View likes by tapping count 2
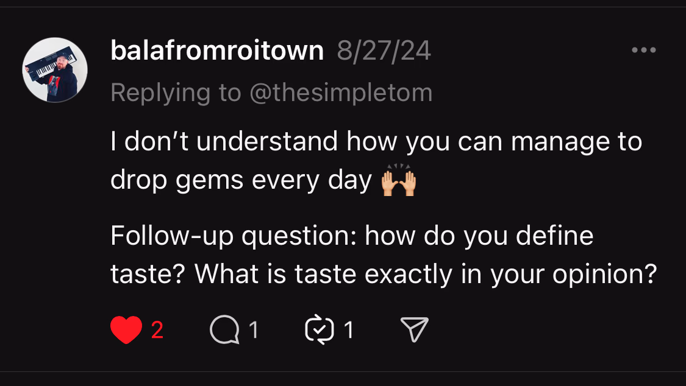Viewport: 686px width, 386px height. 157,330
